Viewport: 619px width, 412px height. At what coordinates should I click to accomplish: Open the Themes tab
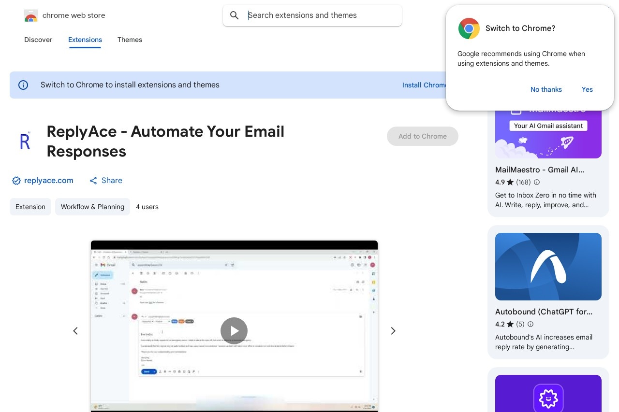point(130,40)
